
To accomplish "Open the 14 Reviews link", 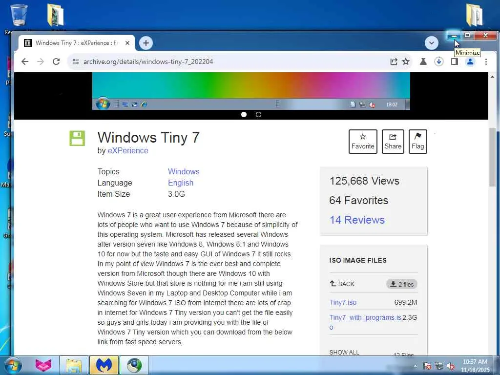I will 357,220.
